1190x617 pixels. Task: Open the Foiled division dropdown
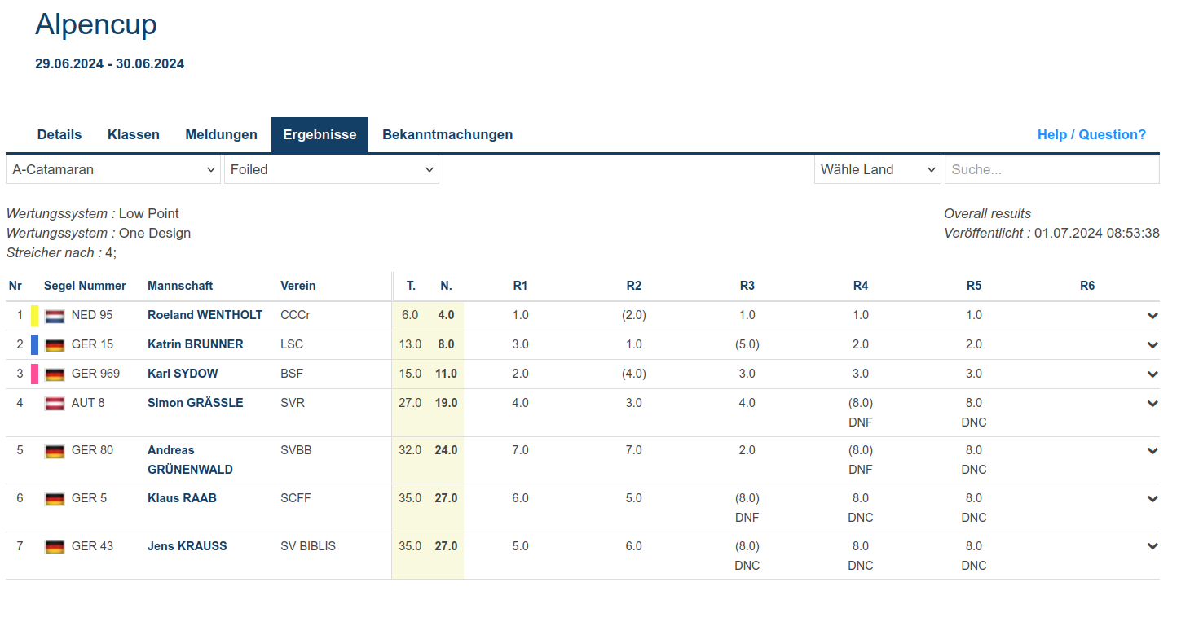[332, 170]
